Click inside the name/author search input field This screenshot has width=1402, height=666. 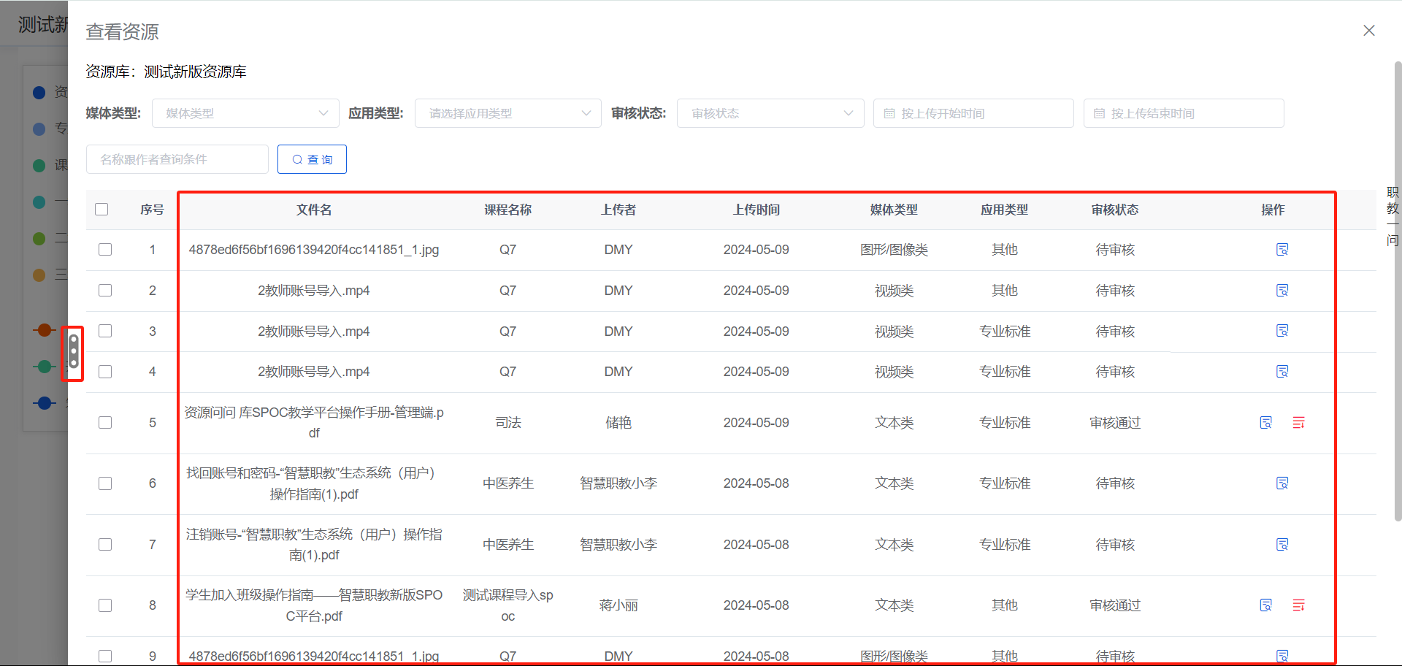coord(177,159)
